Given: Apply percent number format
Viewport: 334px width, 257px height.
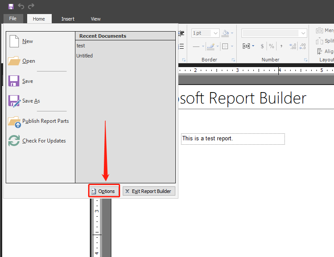Looking at the screenshot, I should 271,46.
